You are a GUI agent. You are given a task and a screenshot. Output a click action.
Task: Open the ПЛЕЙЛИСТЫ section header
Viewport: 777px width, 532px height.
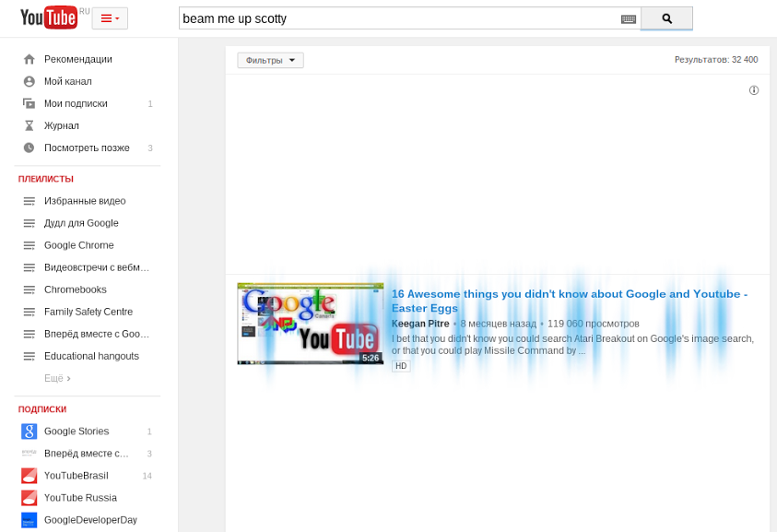tap(45, 179)
